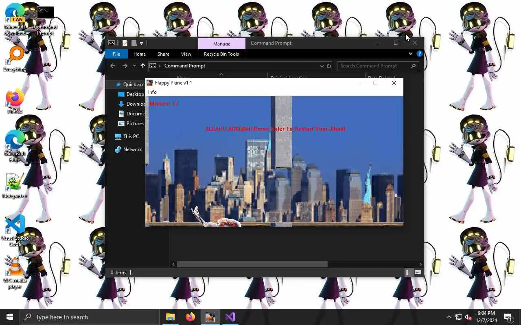Open the Command Prompt desktop shortcut
The height and width of the screenshot is (325, 521).
(x=45, y=20)
